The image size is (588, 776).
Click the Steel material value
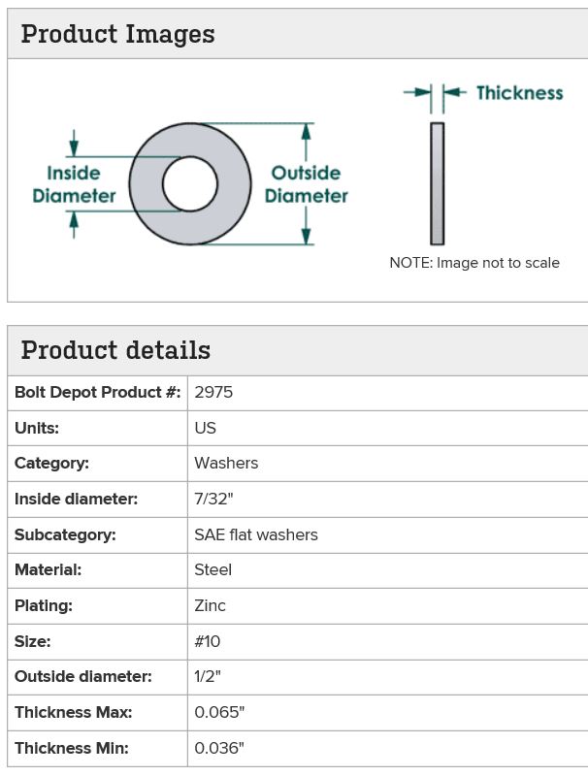[212, 570]
